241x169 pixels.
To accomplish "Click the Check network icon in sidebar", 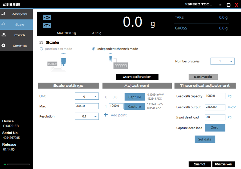I will click(x=4, y=35).
